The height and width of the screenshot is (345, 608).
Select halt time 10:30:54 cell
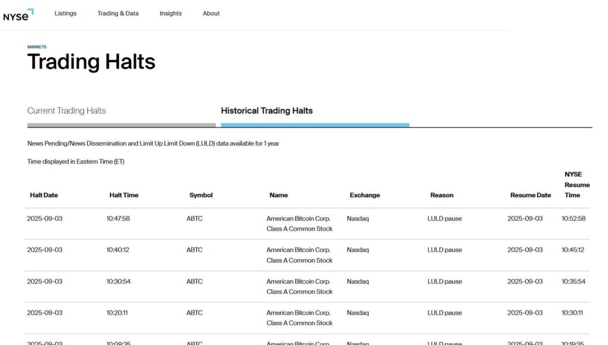119,281
